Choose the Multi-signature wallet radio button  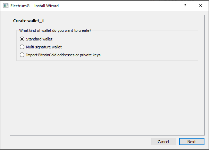pos(22,47)
